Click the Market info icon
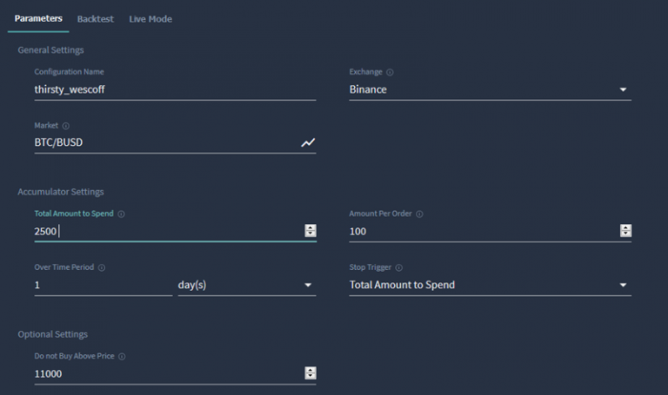The height and width of the screenshot is (395, 668). coord(65,126)
